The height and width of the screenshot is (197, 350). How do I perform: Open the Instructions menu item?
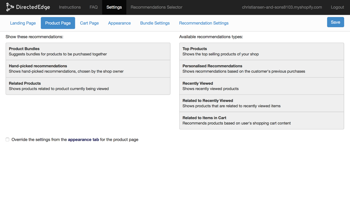(70, 7)
